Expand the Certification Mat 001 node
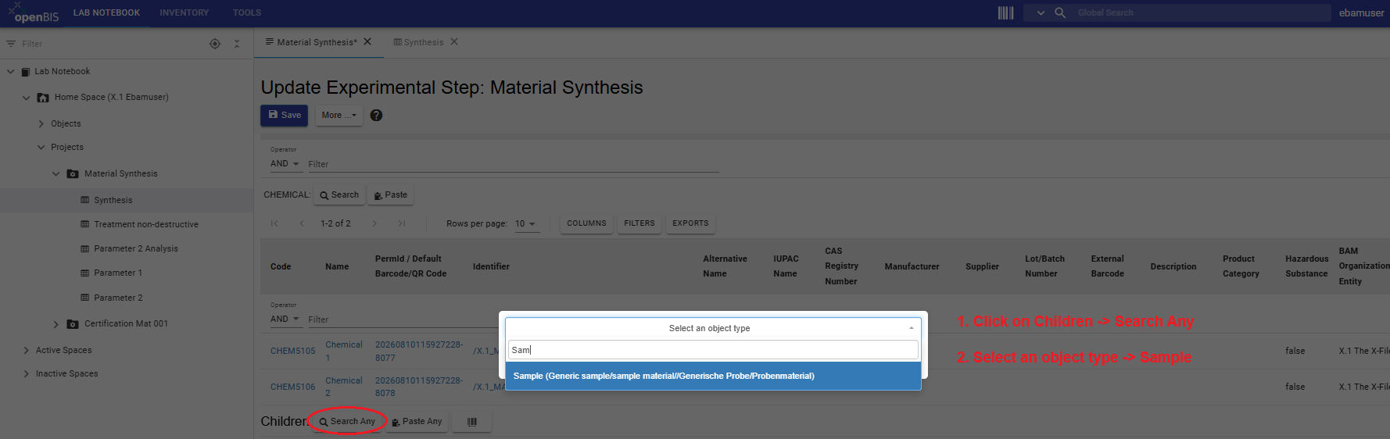This screenshot has height=439, width=1390. coord(56,323)
